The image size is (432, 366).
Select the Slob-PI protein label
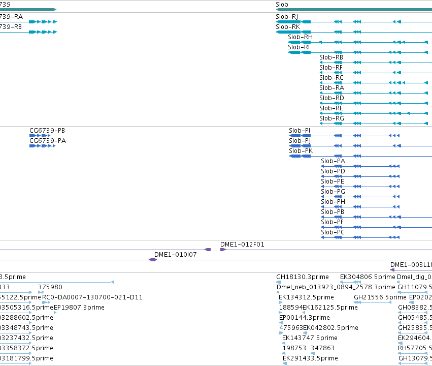[x=300, y=131]
